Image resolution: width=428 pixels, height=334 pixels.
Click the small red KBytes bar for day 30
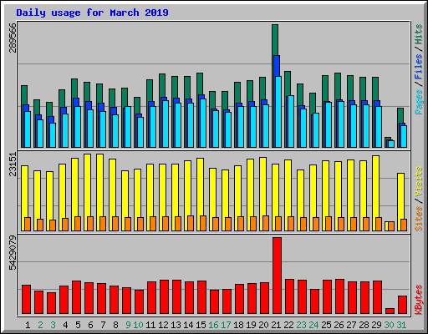[x=390, y=311]
